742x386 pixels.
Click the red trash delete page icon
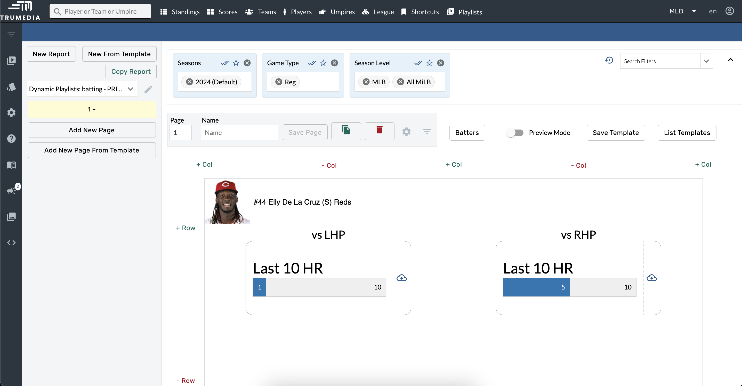(379, 131)
